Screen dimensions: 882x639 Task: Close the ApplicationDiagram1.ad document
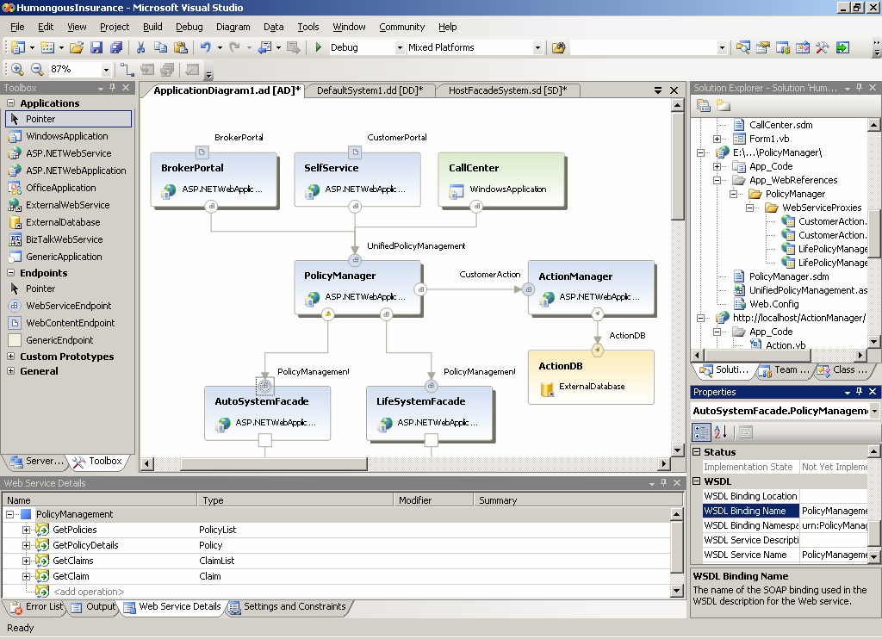[674, 90]
